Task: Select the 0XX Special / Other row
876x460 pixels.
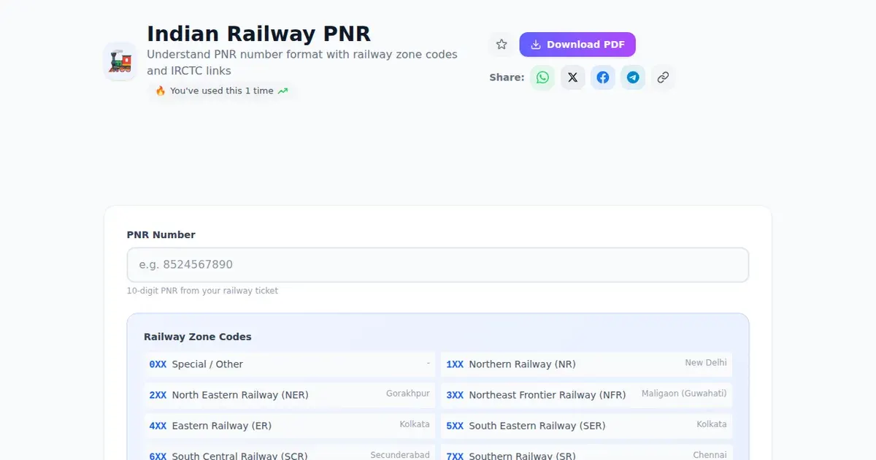Action: 290,364
